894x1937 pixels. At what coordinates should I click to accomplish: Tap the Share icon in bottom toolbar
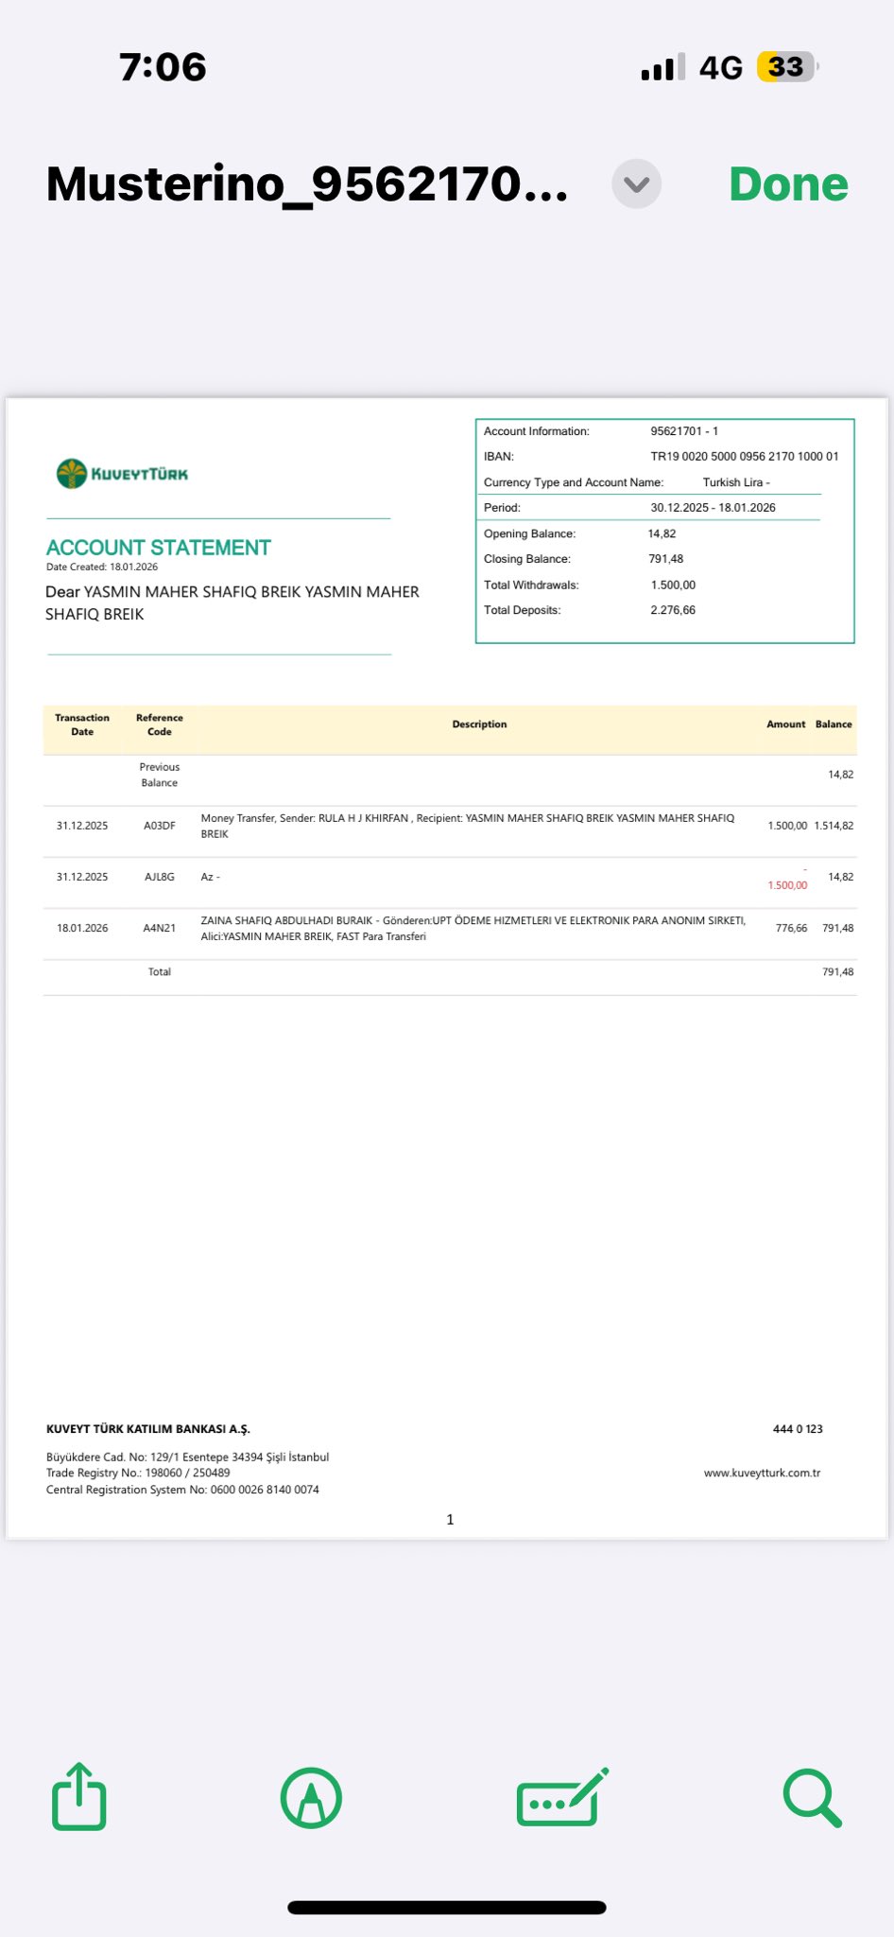pyautogui.click(x=78, y=1796)
